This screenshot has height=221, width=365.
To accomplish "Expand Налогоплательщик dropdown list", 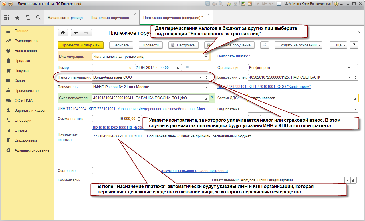I will [200, 77].
